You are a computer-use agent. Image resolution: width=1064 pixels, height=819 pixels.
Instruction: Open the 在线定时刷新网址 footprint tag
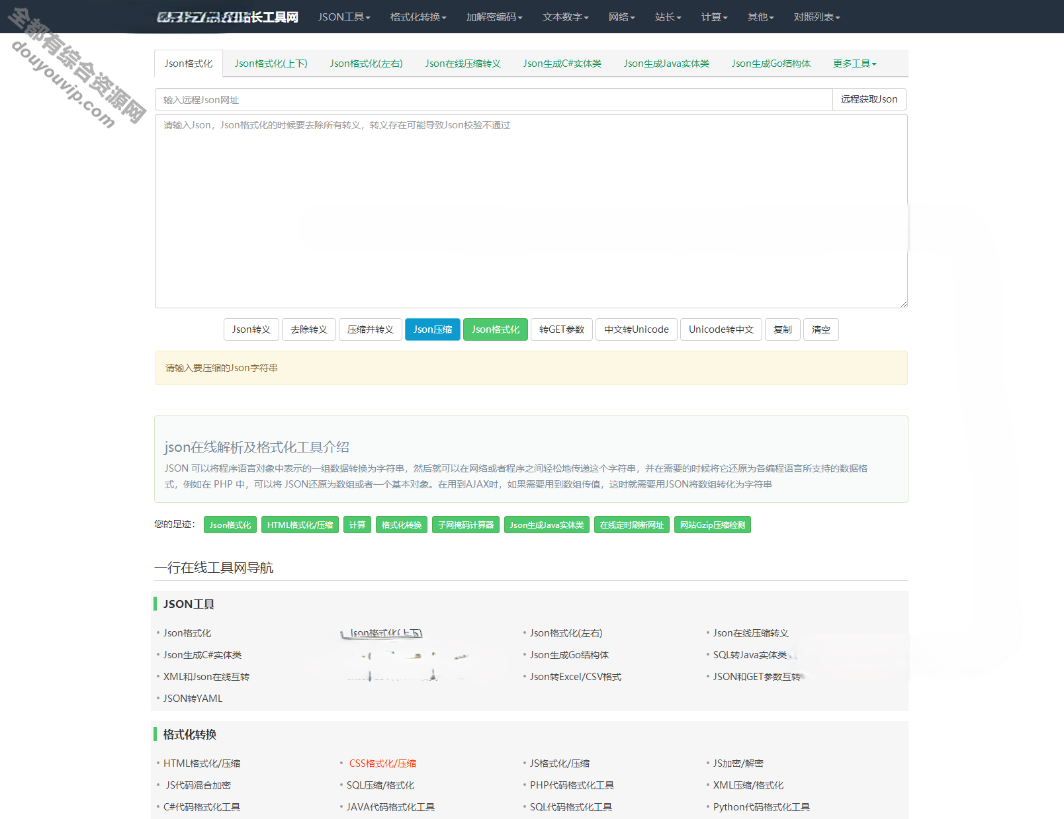(x=632, y=525)
